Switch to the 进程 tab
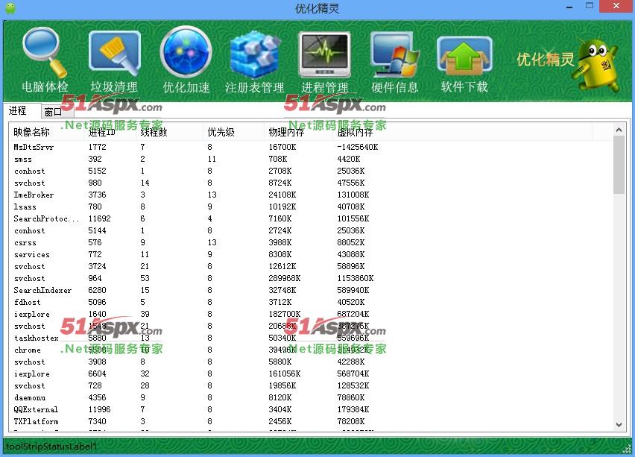Viewport: 635px width, 457px height. pos(17,110)
